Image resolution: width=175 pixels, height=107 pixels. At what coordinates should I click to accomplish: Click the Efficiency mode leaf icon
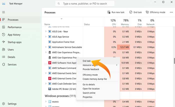[x=147, y=12]
